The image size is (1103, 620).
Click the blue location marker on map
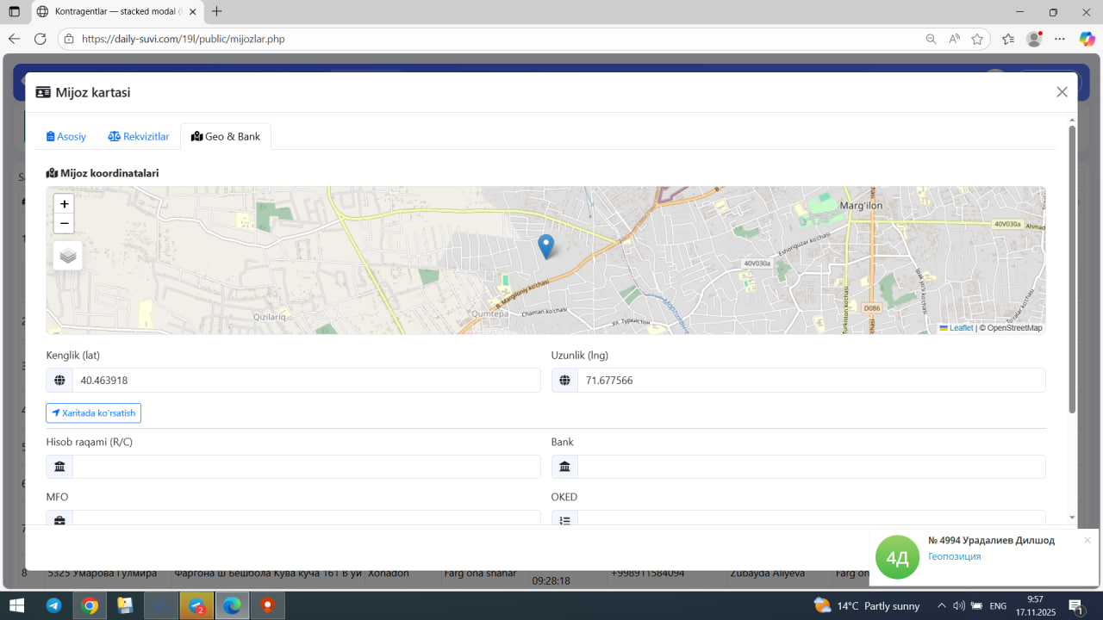click(545, 245)
